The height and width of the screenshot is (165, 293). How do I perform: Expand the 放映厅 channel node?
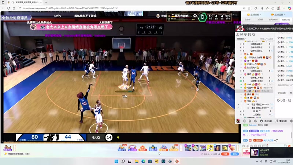241,111
